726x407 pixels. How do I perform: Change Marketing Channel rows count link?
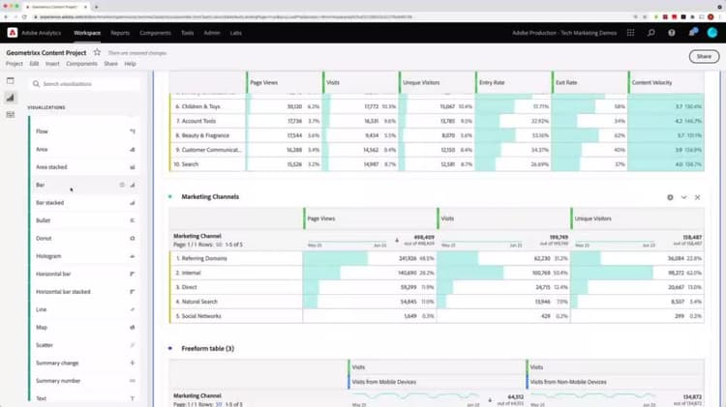click(x=219, y=245)
